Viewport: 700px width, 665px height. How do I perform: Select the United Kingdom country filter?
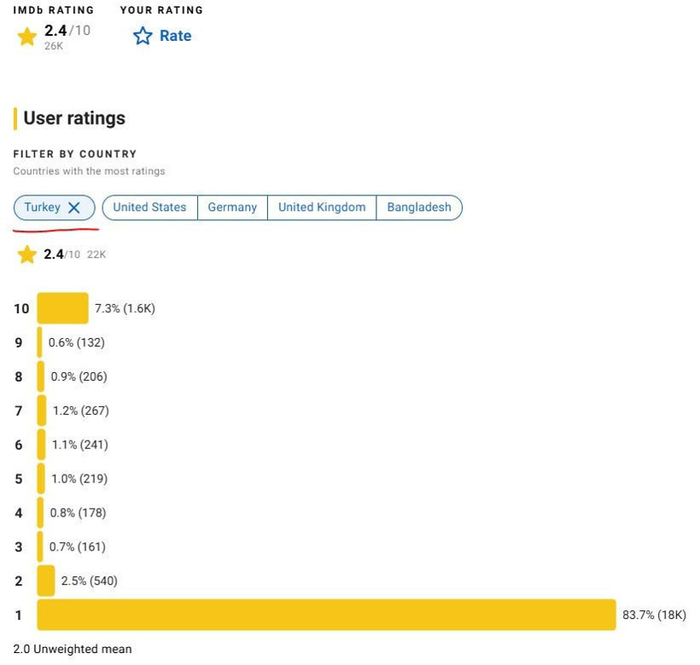point(322,207)
